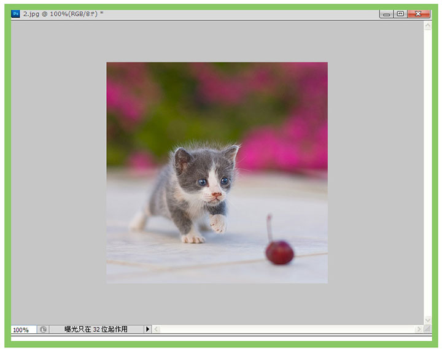
Task: Click the horizontal scrollbar track
Action: click(x=287, y=330)
